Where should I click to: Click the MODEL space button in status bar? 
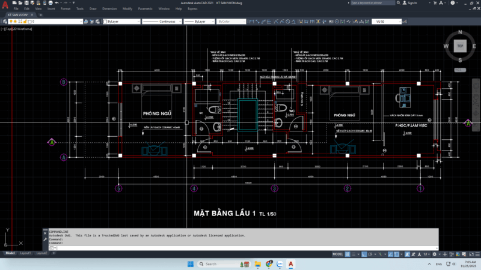click(337, 254)
